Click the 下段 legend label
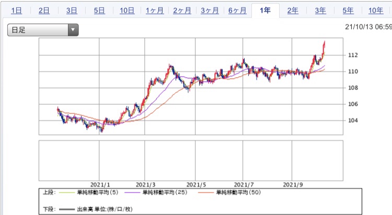The width and height of the screenshot is (392, 215). [x=49, y=209]
